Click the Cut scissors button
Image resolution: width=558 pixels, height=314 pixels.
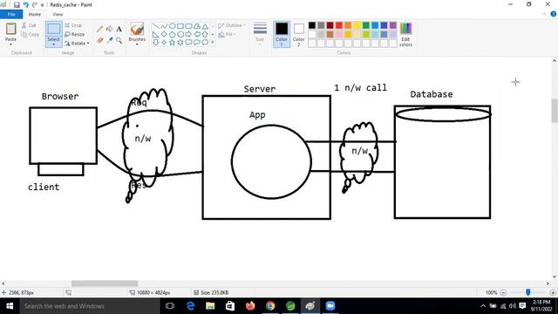click(29, 25)
